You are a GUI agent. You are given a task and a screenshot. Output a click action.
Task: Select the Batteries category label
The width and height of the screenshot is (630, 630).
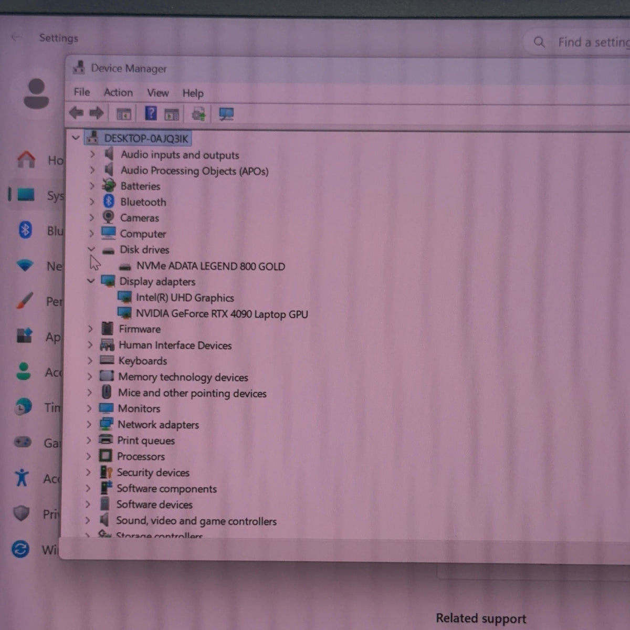coord(140,186)
